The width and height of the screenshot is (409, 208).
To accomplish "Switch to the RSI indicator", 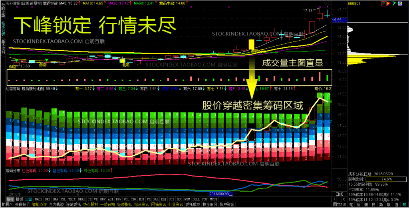I will point(142,199).
